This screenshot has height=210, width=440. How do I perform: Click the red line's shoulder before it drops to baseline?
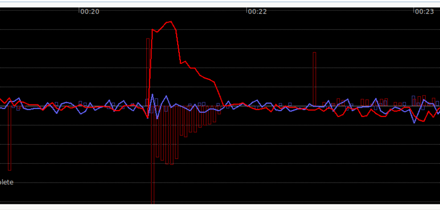click(x=215, y=82)
